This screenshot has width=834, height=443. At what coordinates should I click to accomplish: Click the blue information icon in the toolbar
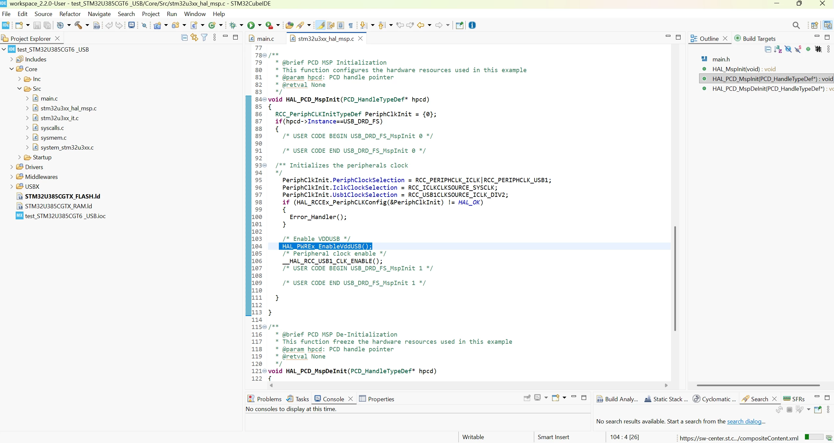[x=472, y=25]
